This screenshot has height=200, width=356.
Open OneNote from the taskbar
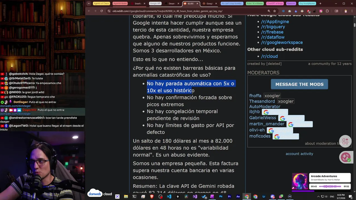(x=212, y=197)
